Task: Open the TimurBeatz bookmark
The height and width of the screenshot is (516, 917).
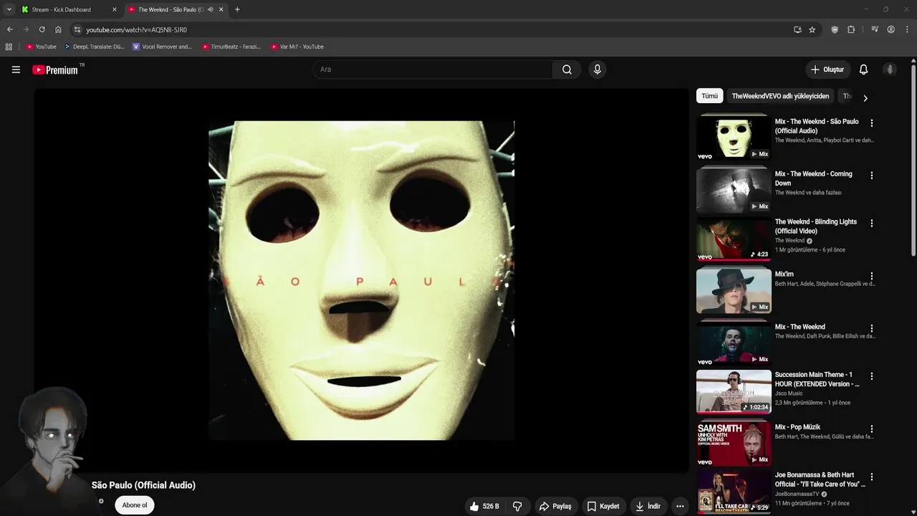Action: 231,47
